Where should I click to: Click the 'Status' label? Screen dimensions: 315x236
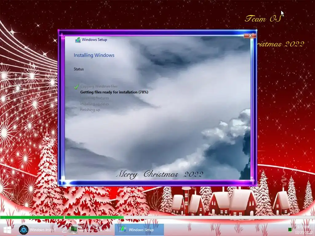(x=78, y=69)
